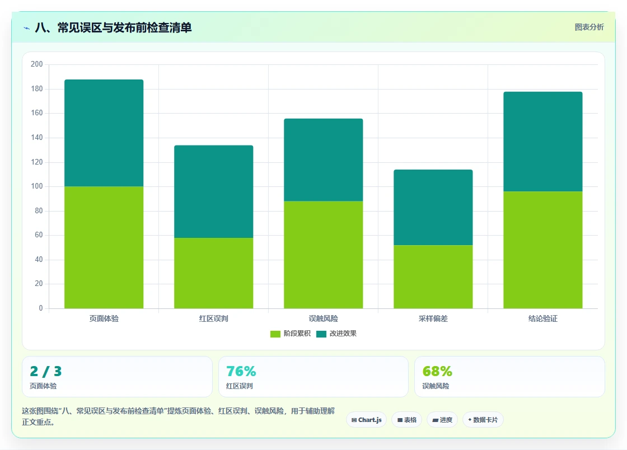This screenshot has height=450, width=627.
Task: Click the 结论验证 x-axis label
Action: pos(543,318)
